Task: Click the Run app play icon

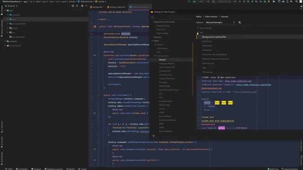Action: [240, 1]
